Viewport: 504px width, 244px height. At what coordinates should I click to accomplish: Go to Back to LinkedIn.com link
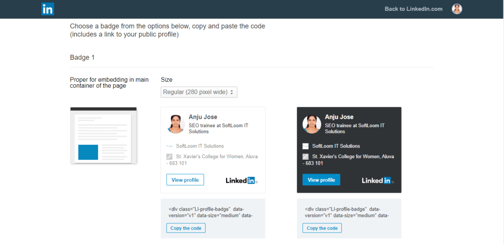coord(413,9)
